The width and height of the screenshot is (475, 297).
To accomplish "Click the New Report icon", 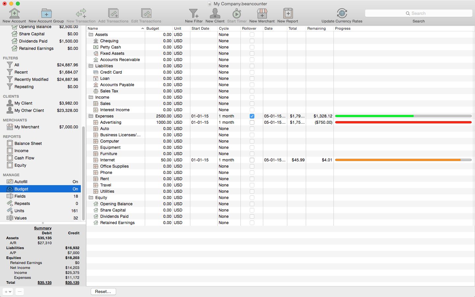I will [x=288, y=13].
